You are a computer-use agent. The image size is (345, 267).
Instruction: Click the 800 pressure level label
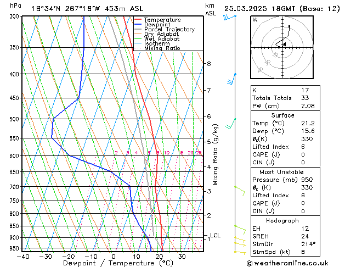pyautogui.click(x=15, y=214)
